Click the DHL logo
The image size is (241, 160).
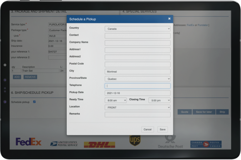pos(99,144)
